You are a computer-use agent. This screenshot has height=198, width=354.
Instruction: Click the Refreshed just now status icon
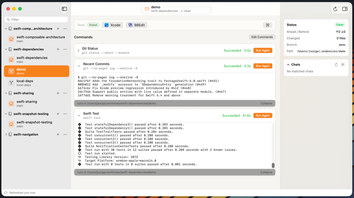pyautogui.click(x=6, y=193)
